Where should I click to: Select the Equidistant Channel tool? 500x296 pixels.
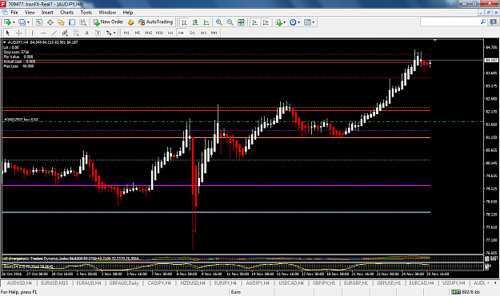pos(65,33)
